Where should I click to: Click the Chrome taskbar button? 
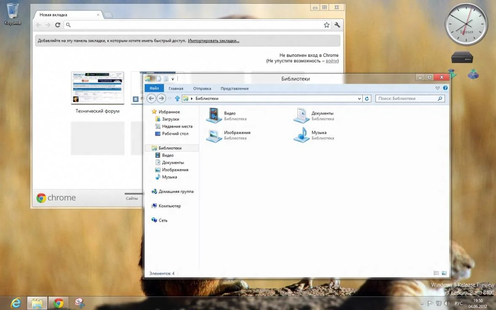pos(58,303)
